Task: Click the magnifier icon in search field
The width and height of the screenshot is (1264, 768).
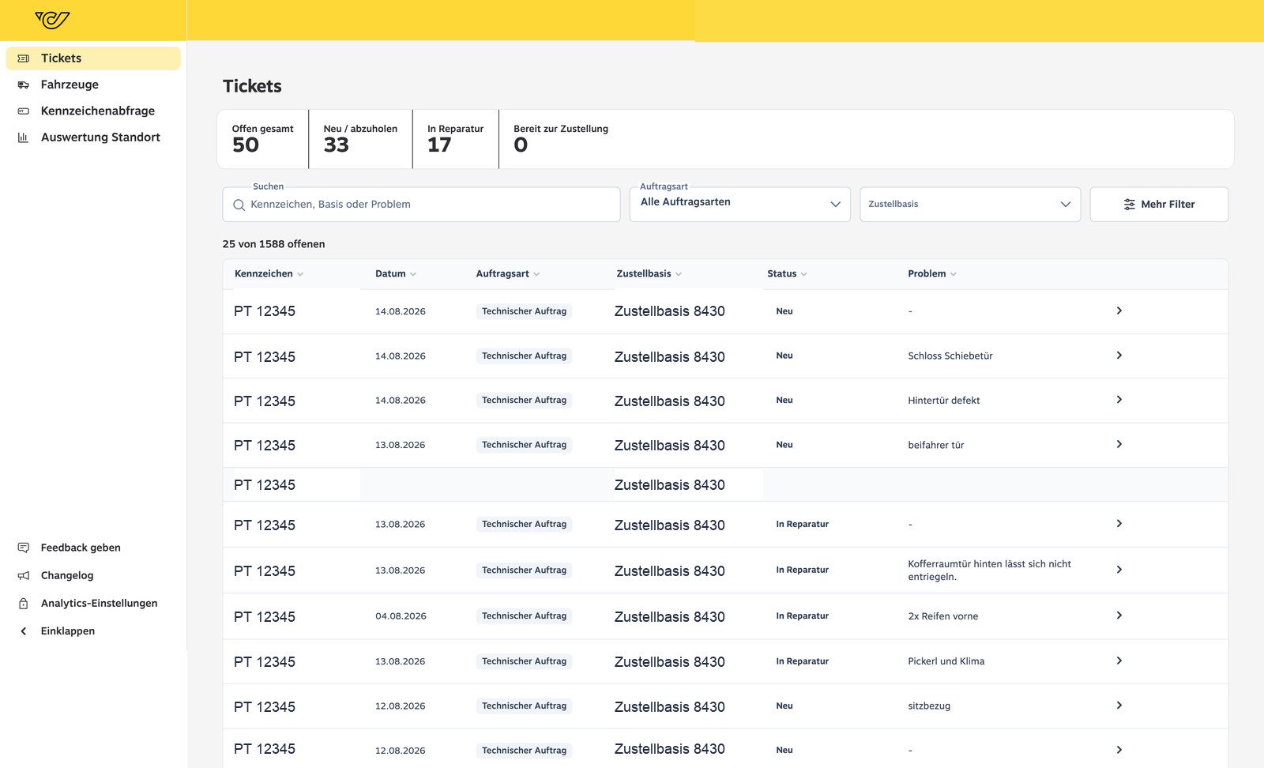Action: point(239,205)
